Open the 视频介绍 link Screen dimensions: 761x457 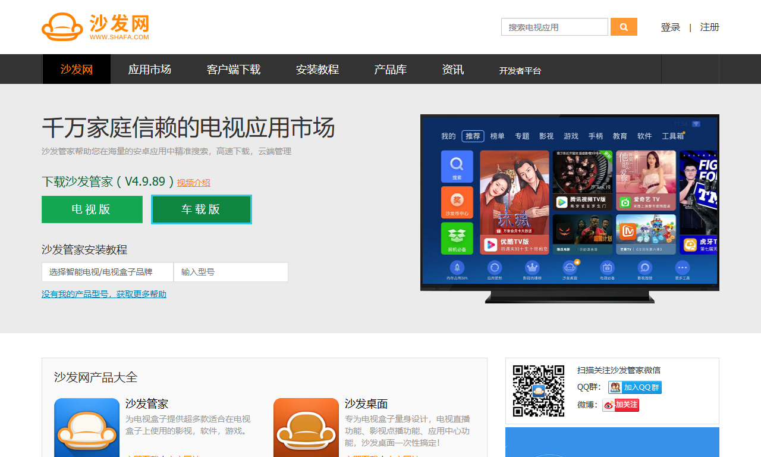pos(193,183)
